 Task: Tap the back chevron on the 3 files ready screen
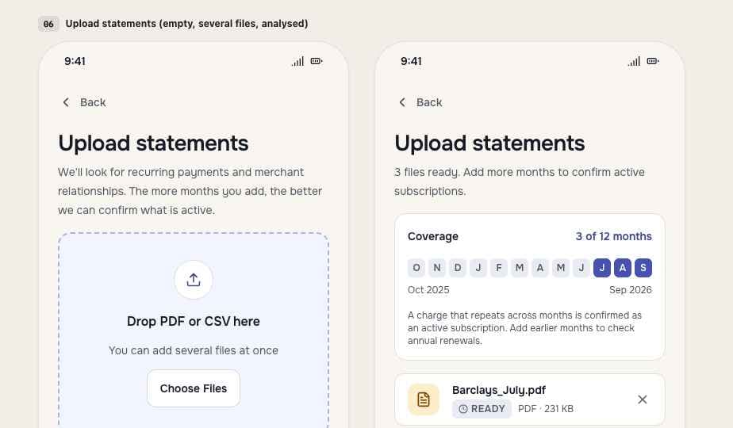(402, 102)
